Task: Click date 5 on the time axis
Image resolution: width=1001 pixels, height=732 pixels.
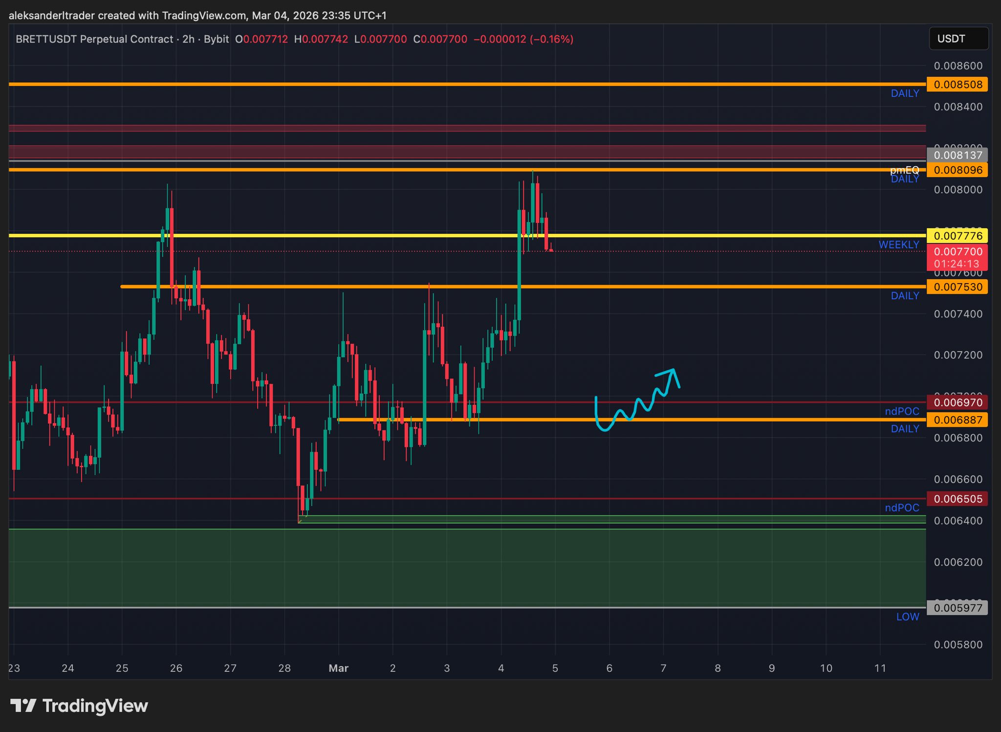Action: [555, 668]
